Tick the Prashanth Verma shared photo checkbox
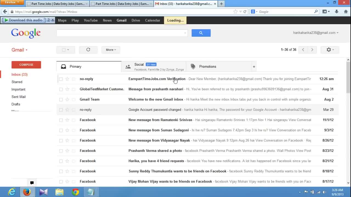The image size is (351, 197). pos(61,151)
